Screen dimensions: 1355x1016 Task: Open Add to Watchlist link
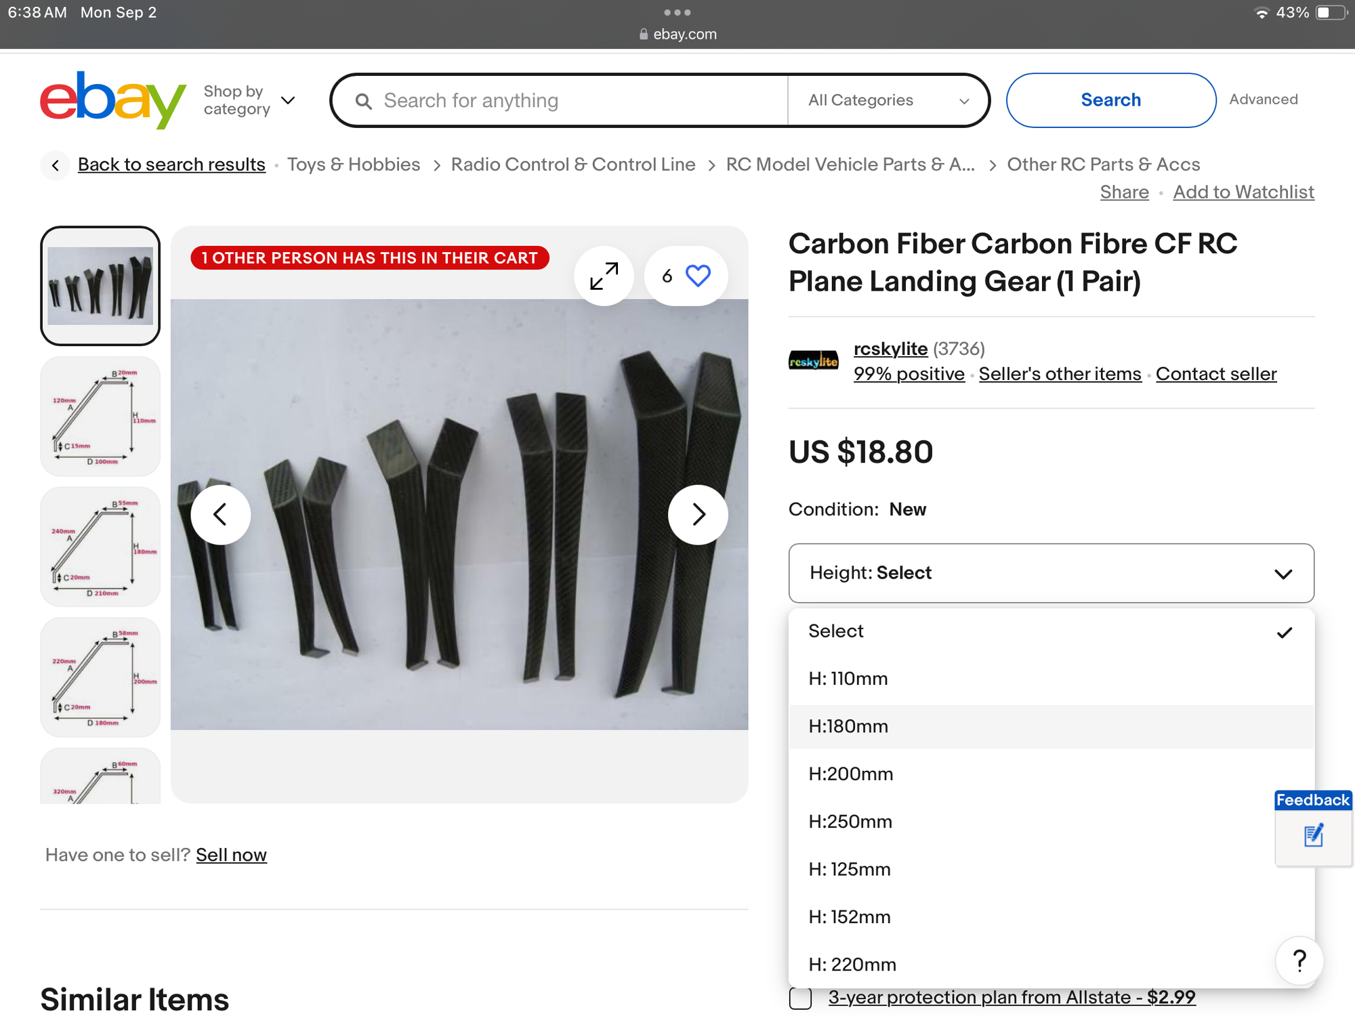(1243, 192)
